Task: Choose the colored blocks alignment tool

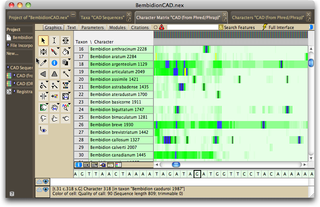Action: 66,85
